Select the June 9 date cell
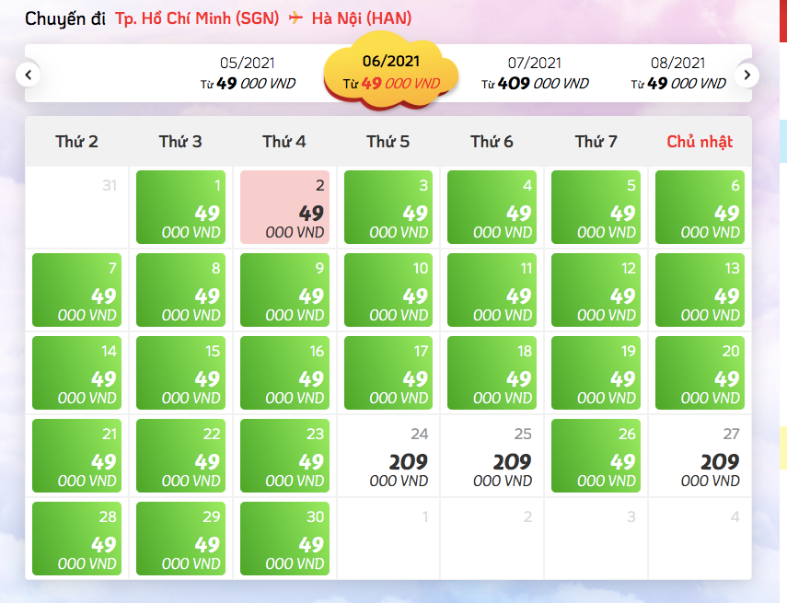 pos(284,290)
